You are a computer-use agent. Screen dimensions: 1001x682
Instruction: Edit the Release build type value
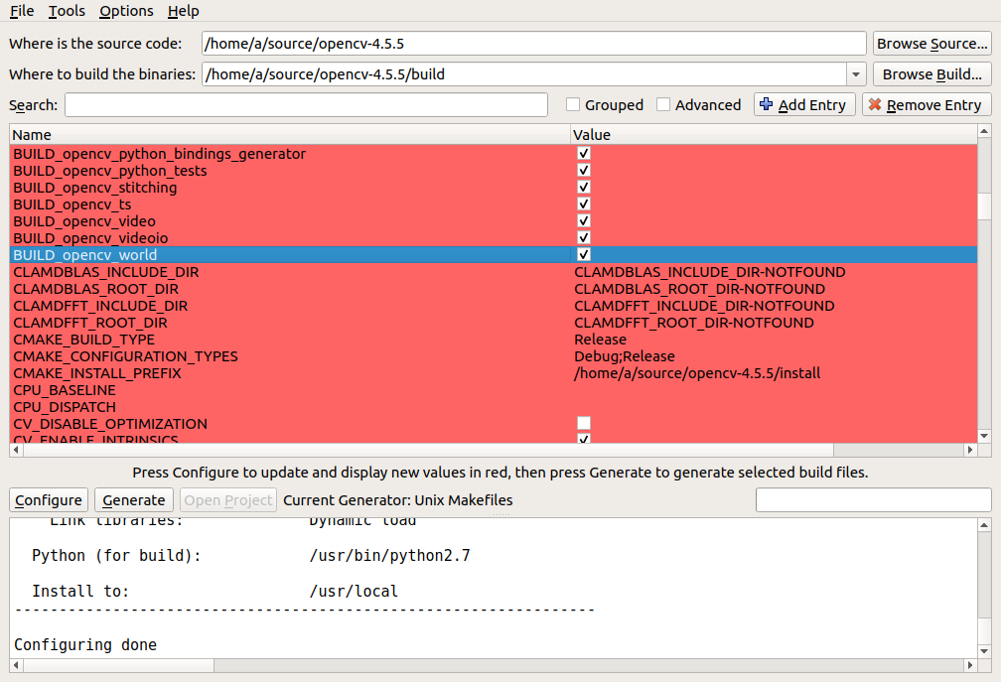pos(600,340)
